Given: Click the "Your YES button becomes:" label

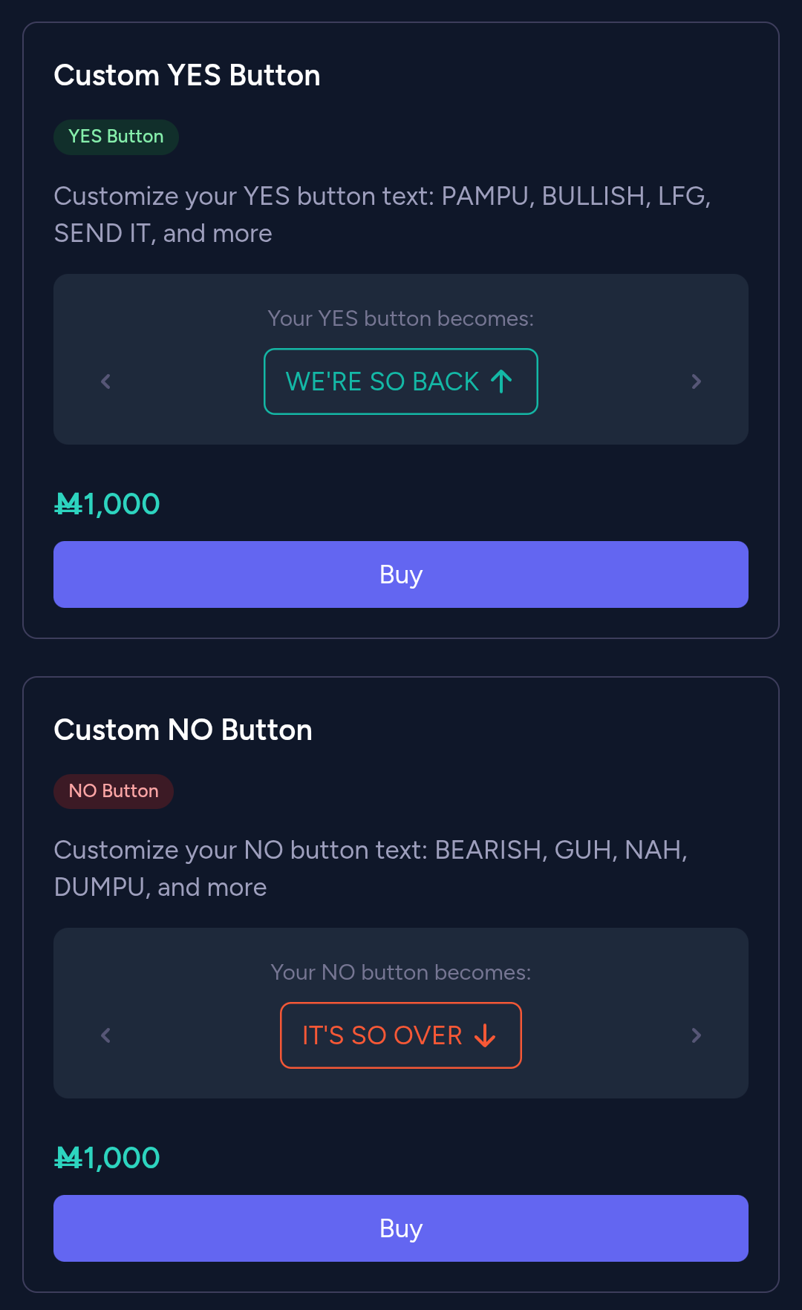Looking at the screenshot, I should 401,318.
